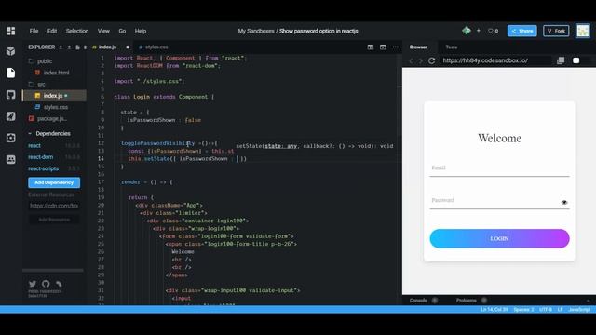Click the react-scripts dependency entry
The image size is (596, 335).
pos(54,168)
